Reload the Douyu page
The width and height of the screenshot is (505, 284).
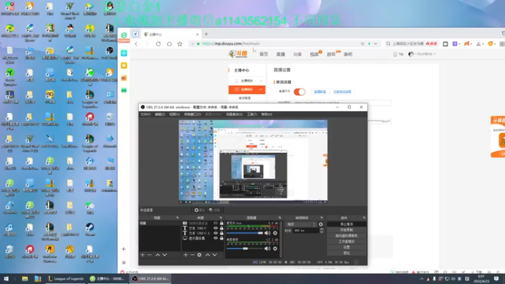pyautogui.click(x=158, y=44)
